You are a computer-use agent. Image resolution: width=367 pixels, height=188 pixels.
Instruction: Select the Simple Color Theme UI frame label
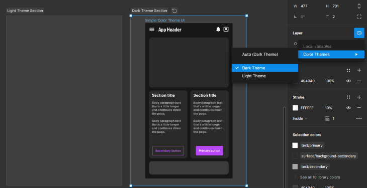click(x=165, y=21)
